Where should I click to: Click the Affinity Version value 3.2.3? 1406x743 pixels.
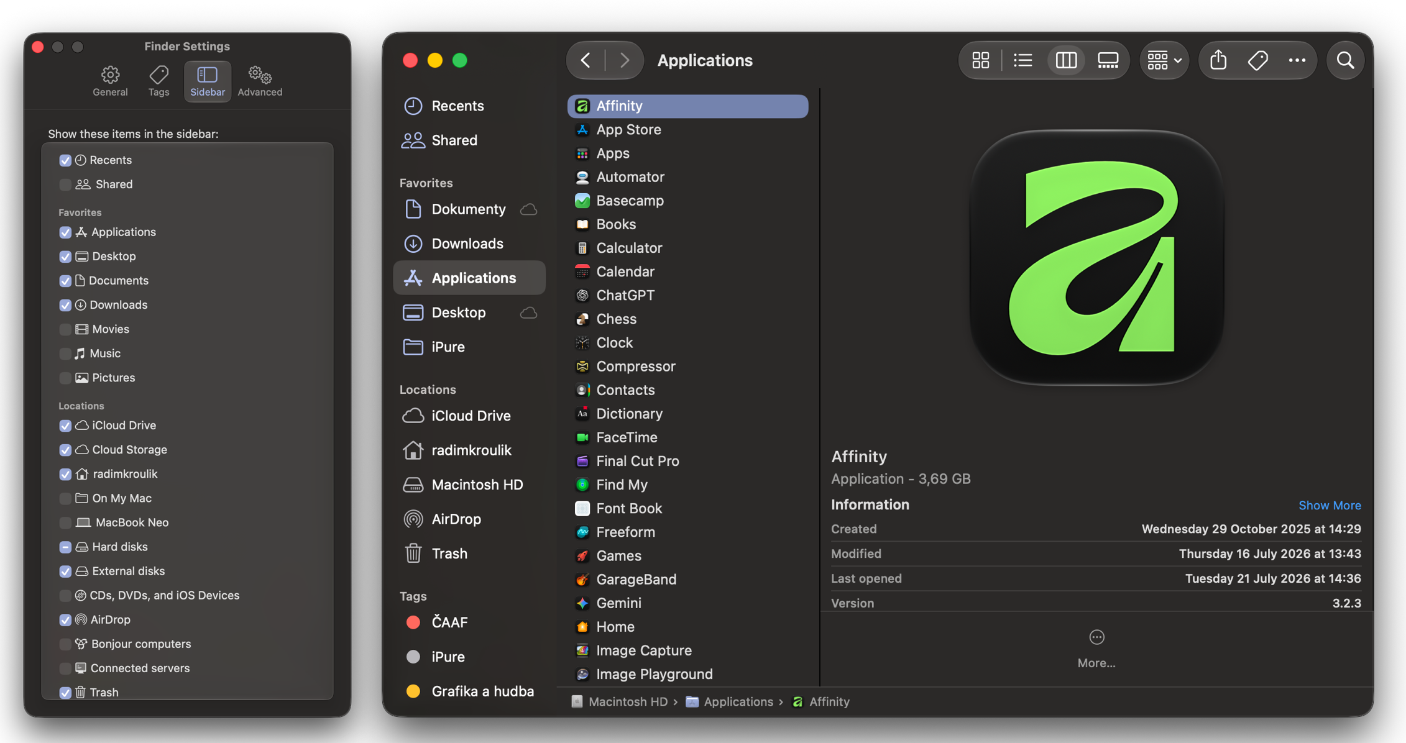pyautogui.click(x=1347, y=603)
